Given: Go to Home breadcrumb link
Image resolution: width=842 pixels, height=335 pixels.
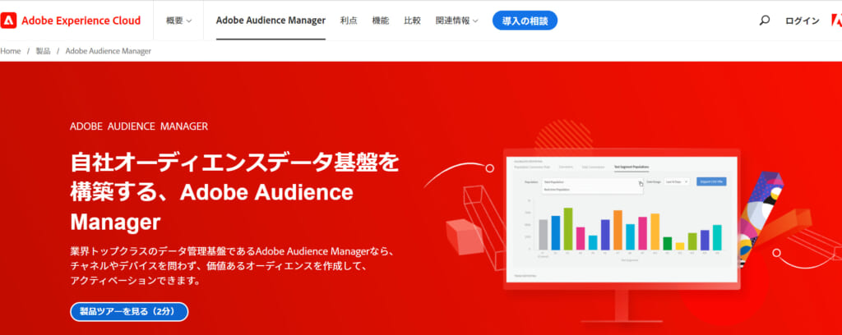Looking at the screenshot, I should click(10, 51).
